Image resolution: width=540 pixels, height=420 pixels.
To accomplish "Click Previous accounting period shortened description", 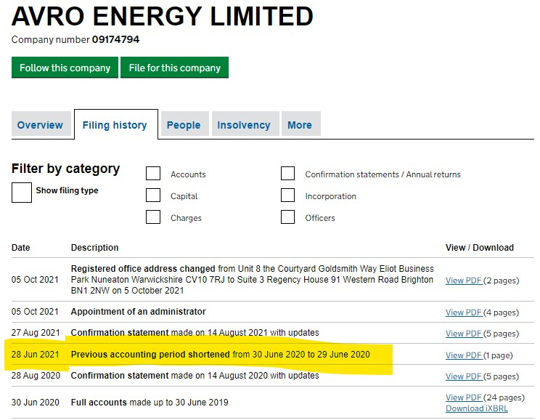I will (221, 355).
